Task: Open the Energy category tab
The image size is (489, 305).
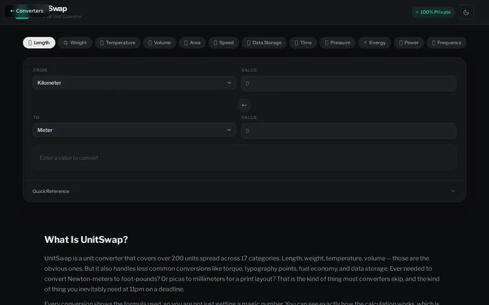Action: 375,43
